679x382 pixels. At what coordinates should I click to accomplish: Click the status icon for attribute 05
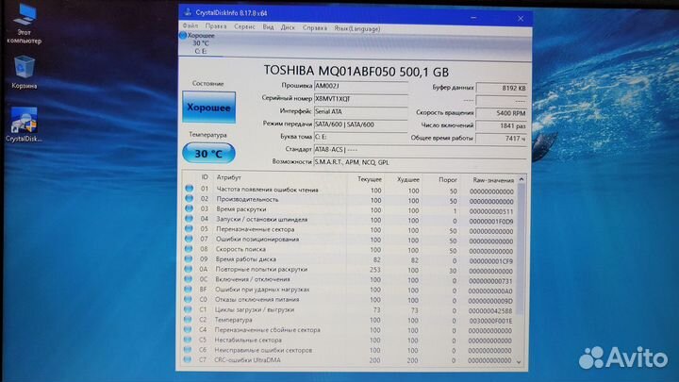coord(189,228)
